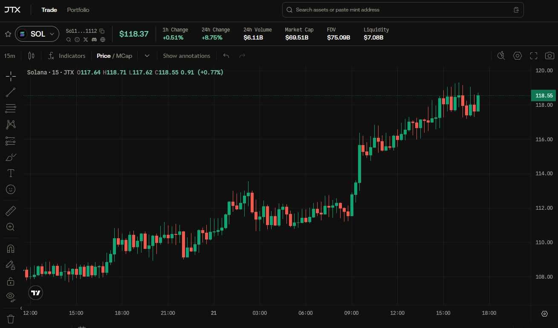Click the 24h Change +8.75% stat
The height and width of the screenshot is (328, 558).
tap(216, 34)
